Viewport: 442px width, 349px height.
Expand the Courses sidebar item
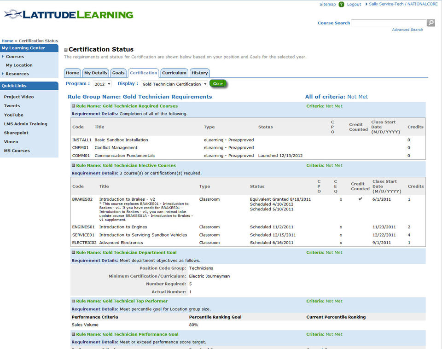pos(15,57)
